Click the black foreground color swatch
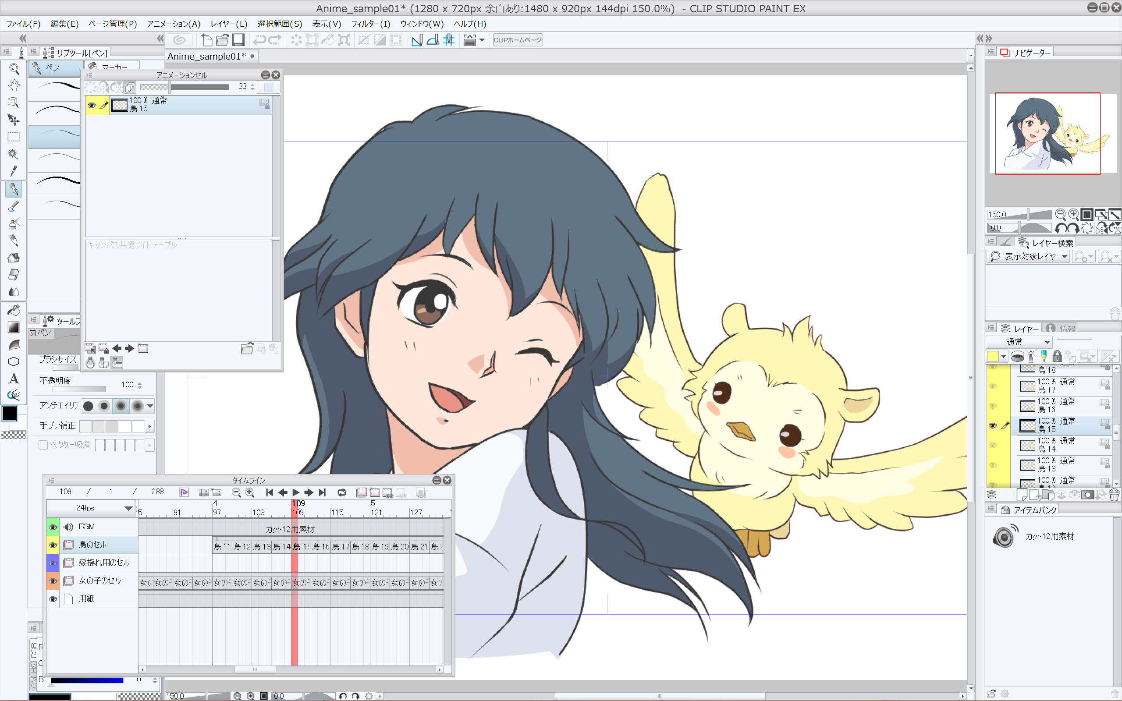1122x701 pixels. 9,413
